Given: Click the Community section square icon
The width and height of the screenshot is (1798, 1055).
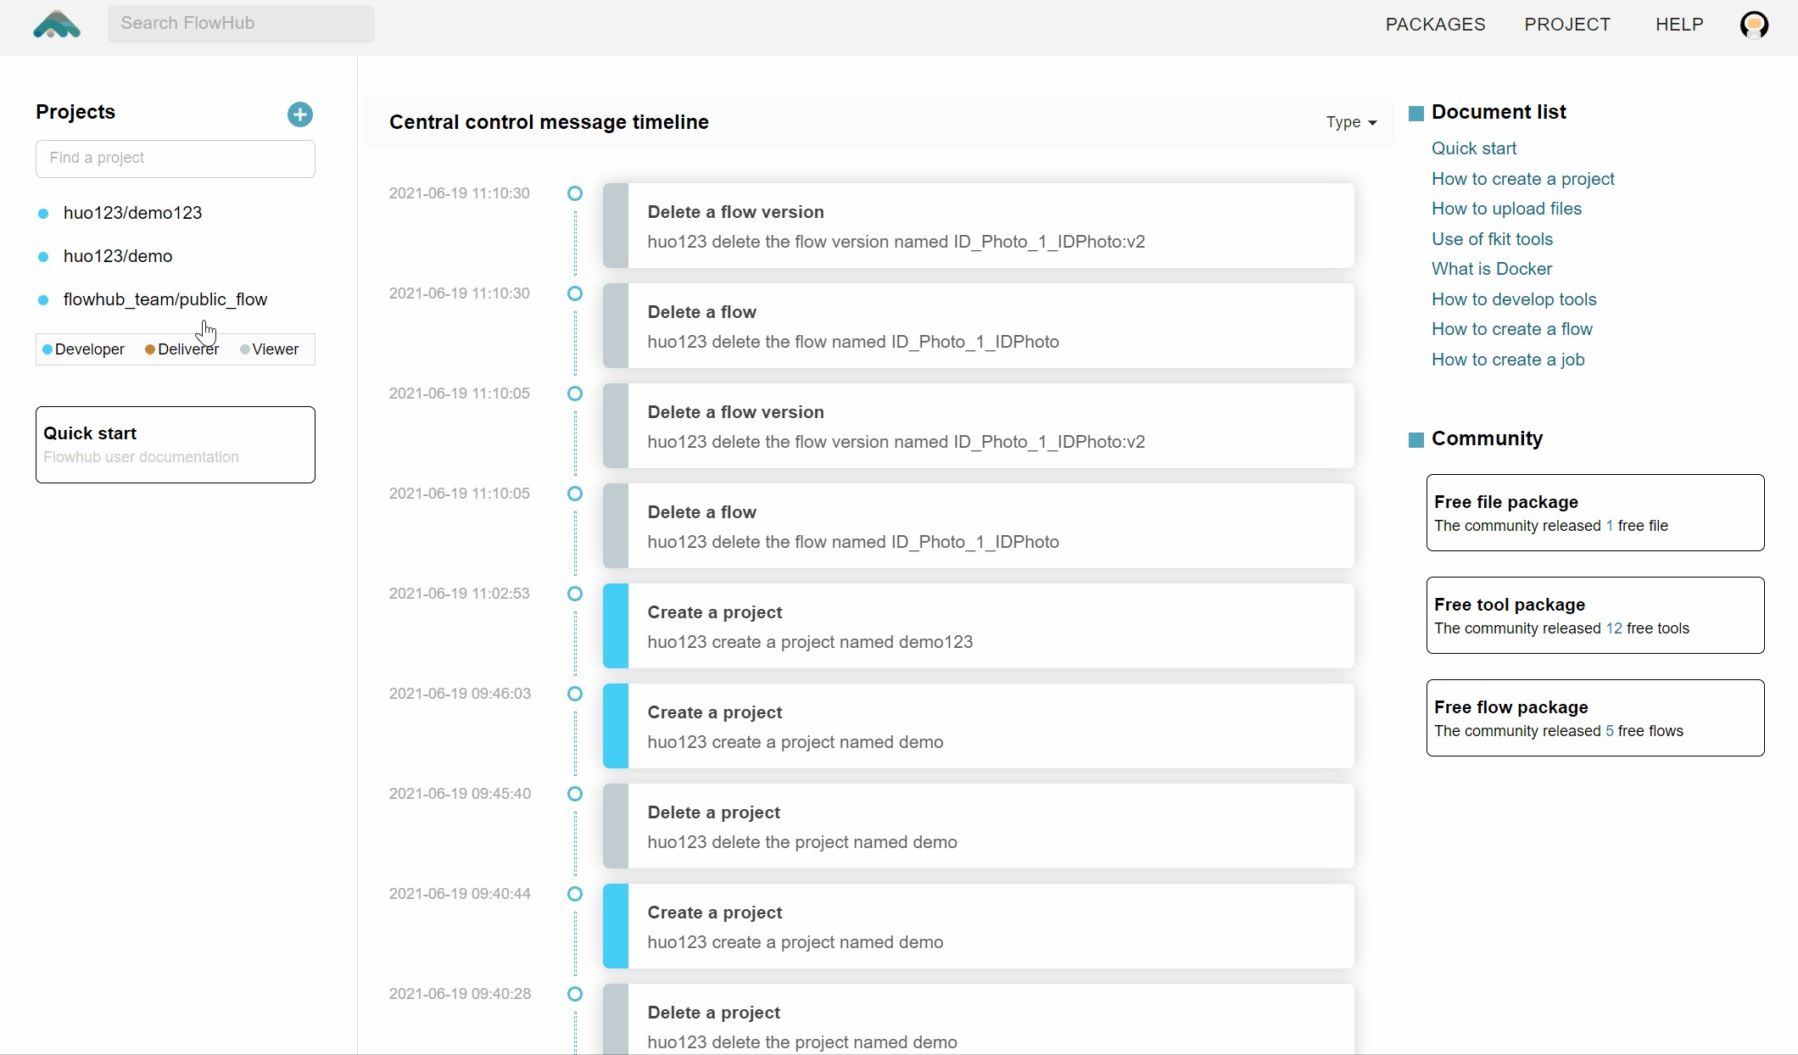Looking at the screenshot, I should coord(1416,439).
